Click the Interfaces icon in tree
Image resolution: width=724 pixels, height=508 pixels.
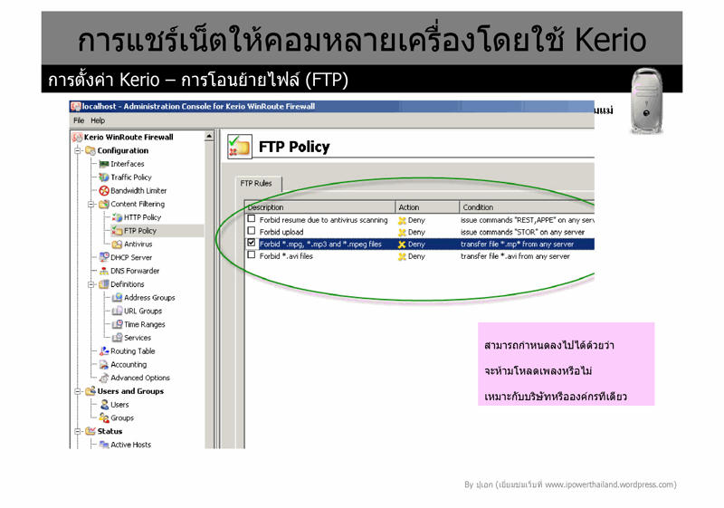click(104, 164)
